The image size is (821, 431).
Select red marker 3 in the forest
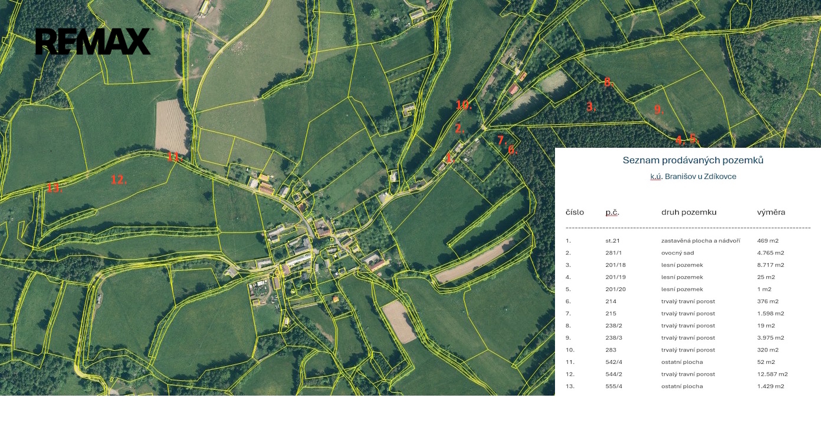(x=591, y=107)
